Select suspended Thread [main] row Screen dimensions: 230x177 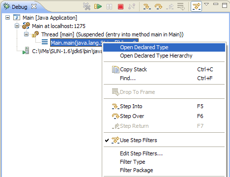coord(113,34)
